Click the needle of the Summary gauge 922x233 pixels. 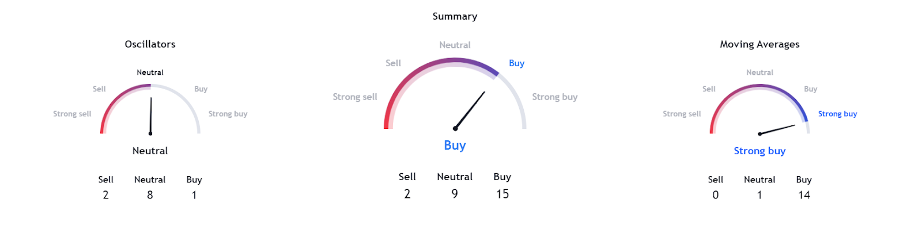point(470,110)
